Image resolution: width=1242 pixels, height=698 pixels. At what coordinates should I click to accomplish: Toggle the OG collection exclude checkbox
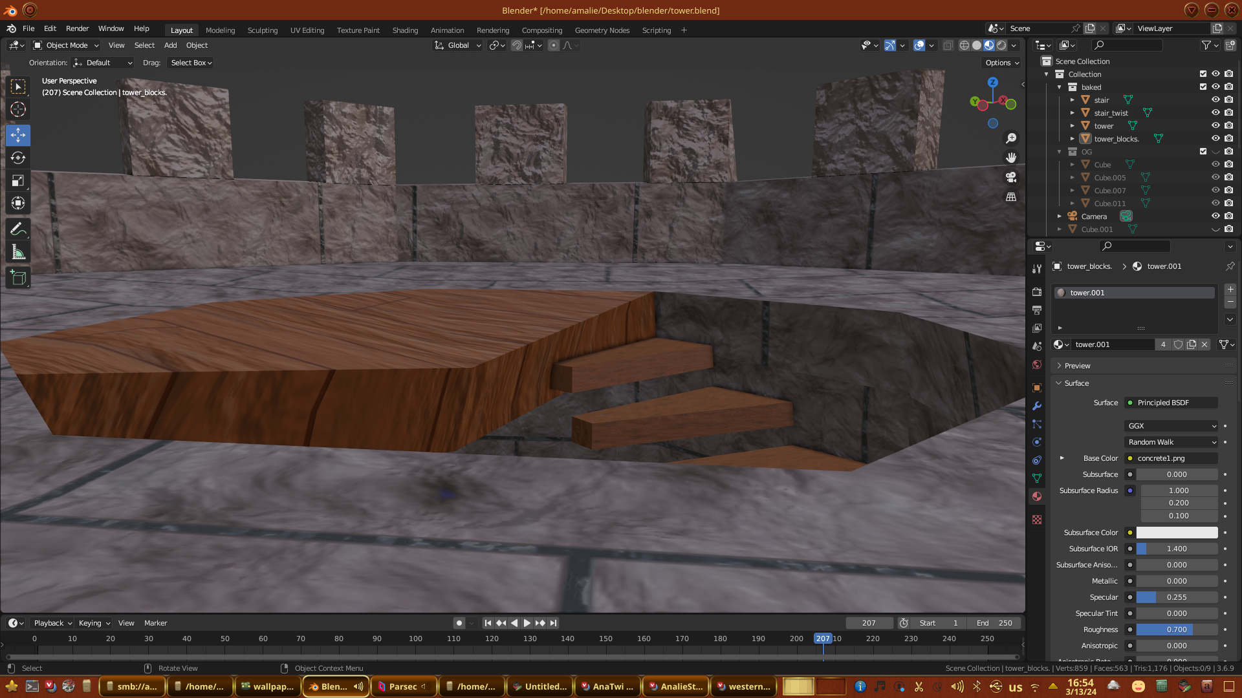tap(1203, 152)
